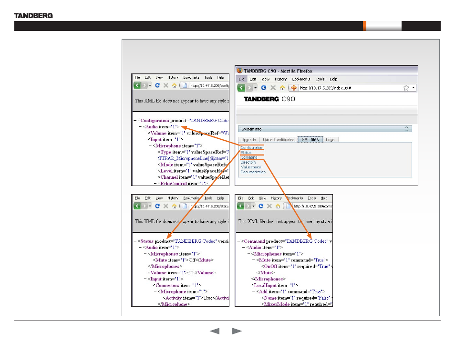Go back in the Command XML window
This screenshot has width=455, height=342.
coord(240,206)
